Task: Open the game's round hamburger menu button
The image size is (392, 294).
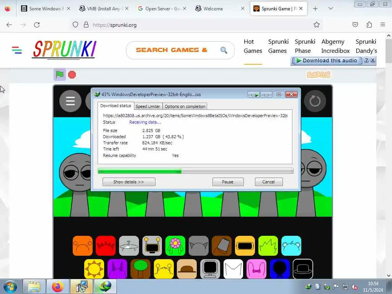Action: click(70, 101)
